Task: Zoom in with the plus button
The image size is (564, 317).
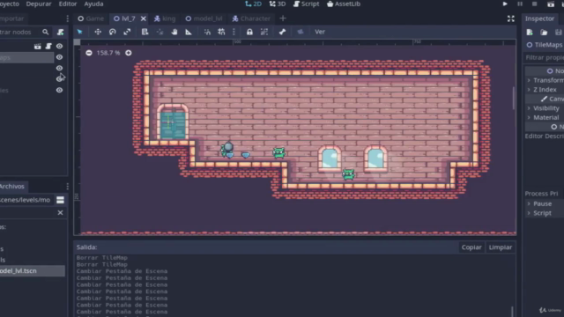Action: [129, 53]
